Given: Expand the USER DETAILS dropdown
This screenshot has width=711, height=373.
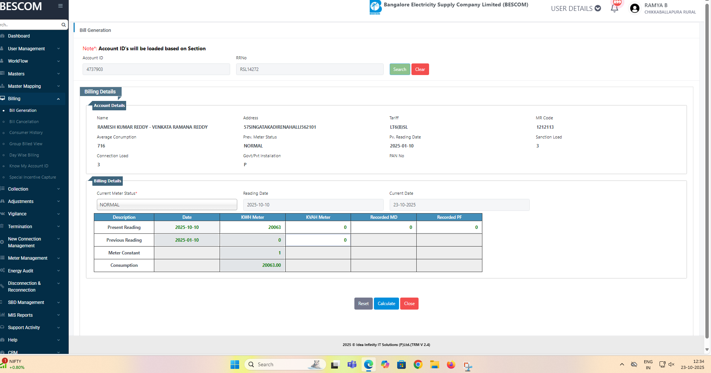Looking at the screenshot, I should (575, 8).
